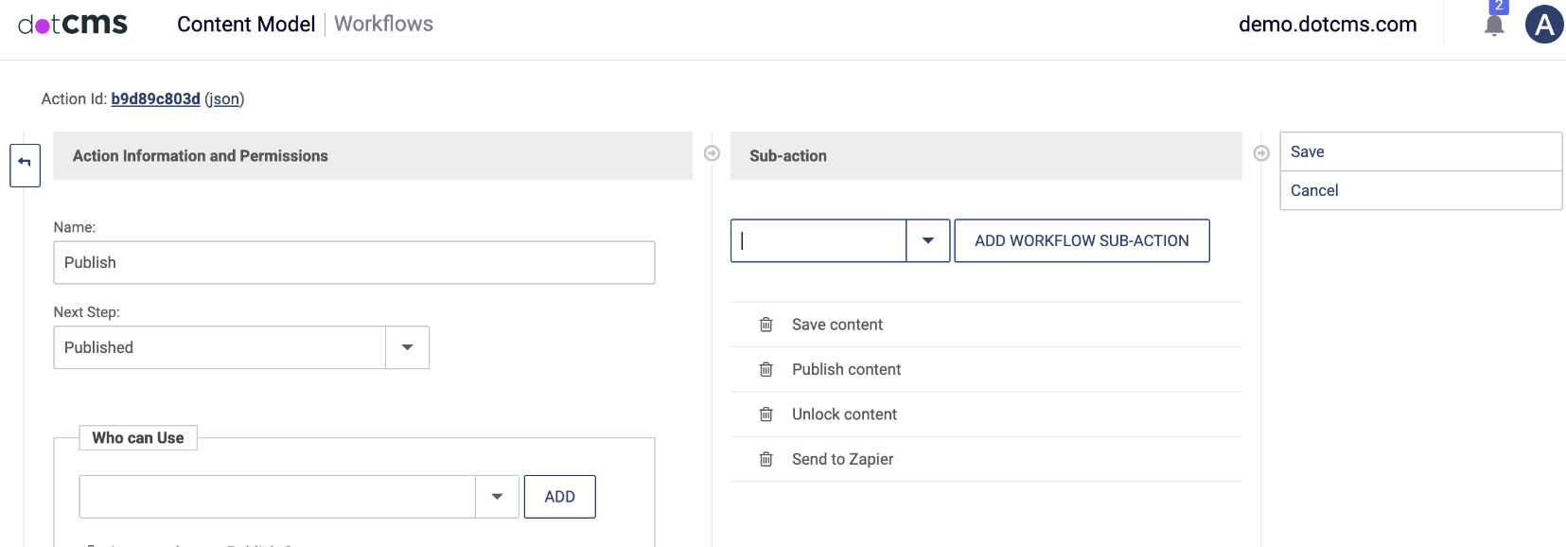Image resolution: width=1566 pixels, height=547 pixels.
Task: Switch to the Workflows tab
Action: (383, 25)
